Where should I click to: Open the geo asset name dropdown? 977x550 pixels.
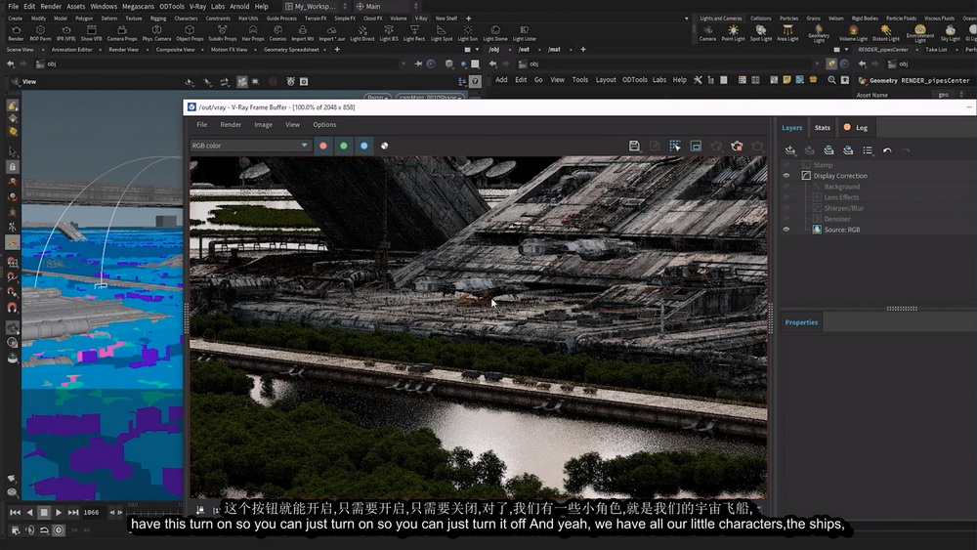pos(951,95)
